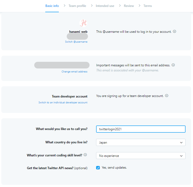Click the name field containing twitterlogin2021
193x187 pixels.
(x=141, y=129)
